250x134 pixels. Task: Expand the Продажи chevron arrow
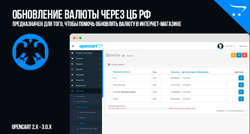(99, 75)
